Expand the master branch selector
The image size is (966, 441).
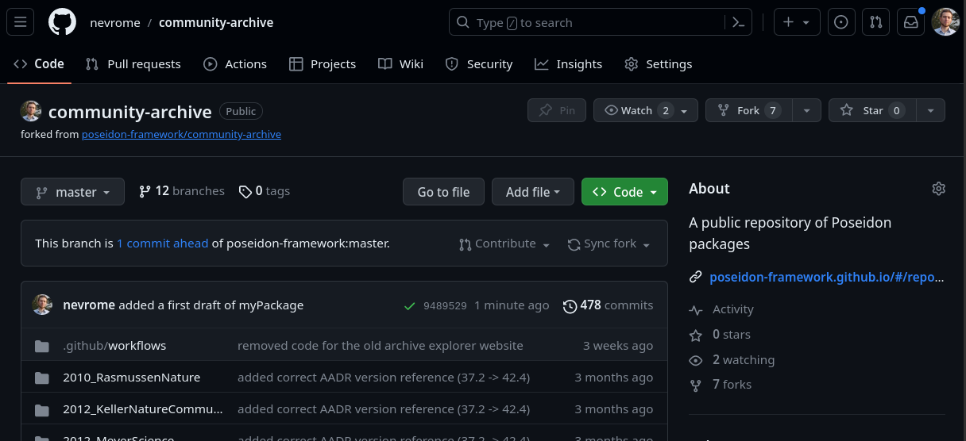(x=72, y=192)
